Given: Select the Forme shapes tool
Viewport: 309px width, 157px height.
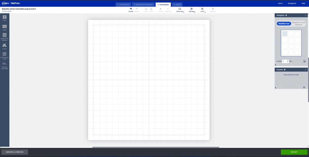Looking at the screenshot, I should (x=5, y=46).
